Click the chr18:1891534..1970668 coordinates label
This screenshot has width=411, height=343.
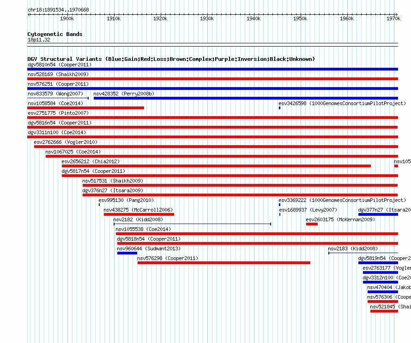pyautogui.click(x=58, y=10)
